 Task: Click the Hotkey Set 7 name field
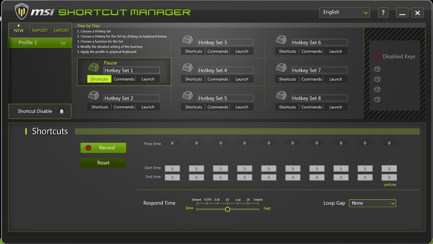(319, 71)
